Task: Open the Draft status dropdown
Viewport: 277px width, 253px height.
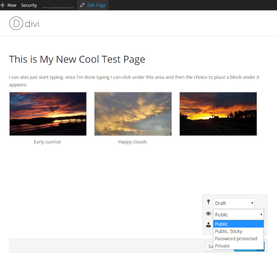Action: pos(234,203)
